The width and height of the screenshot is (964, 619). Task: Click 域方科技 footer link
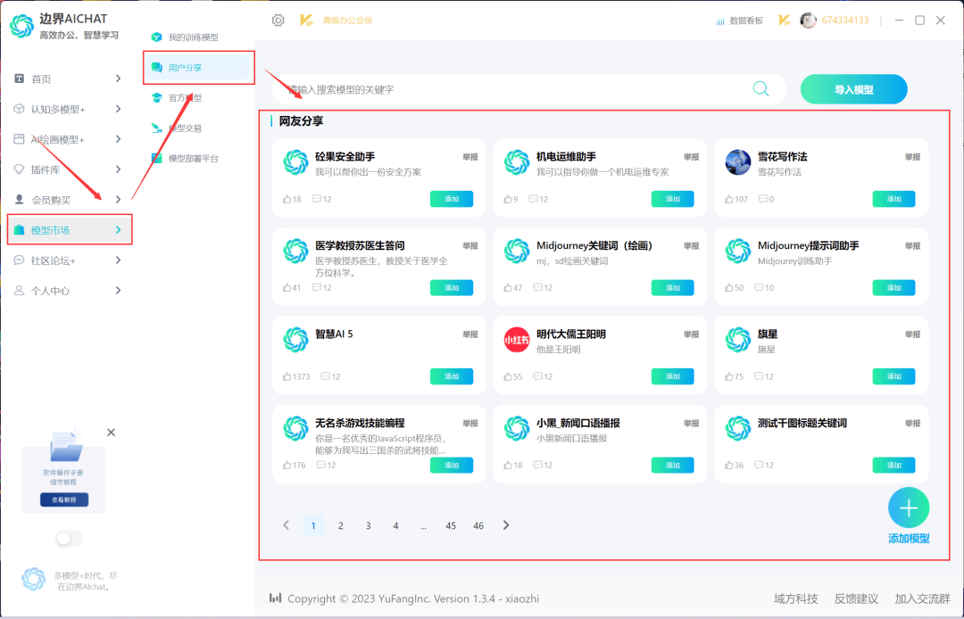point(795,598)
